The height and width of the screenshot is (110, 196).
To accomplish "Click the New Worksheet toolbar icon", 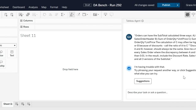I will [x=21, y=15].
